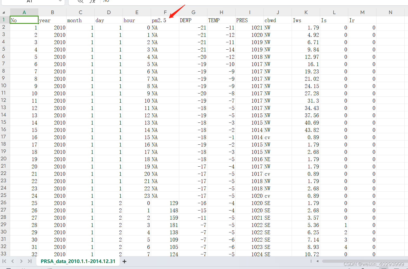Screen dimensions: 408x269
Task: Click No value 16 in column A
Action: pyautogui.click(x=24, y=137)
